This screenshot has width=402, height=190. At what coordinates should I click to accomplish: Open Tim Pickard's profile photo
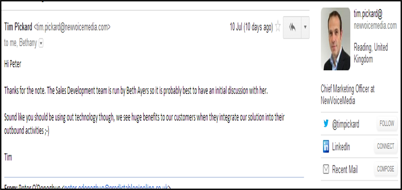click(x=335, y=39)
